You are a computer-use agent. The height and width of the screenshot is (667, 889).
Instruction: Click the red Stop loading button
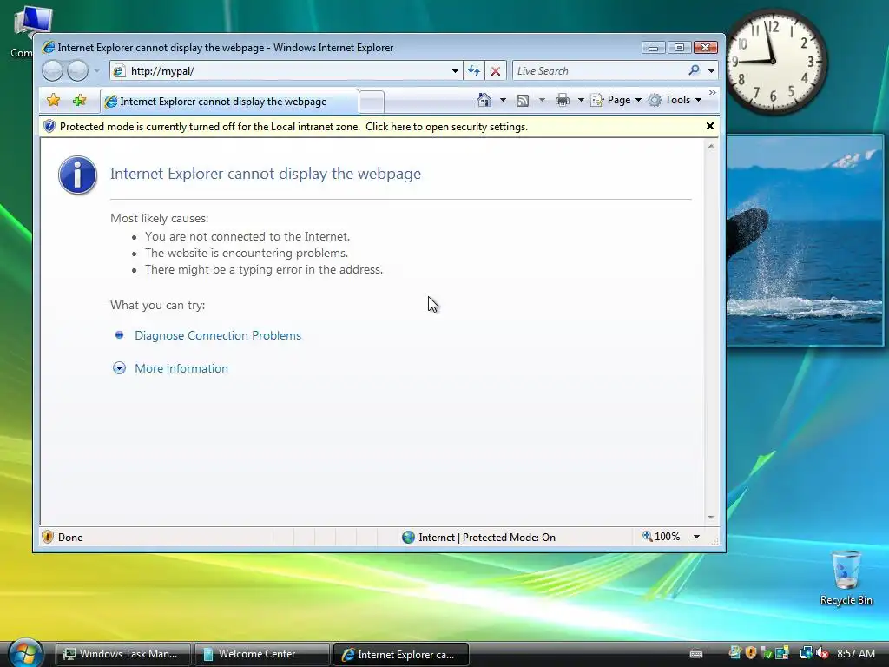click(496, 71)
